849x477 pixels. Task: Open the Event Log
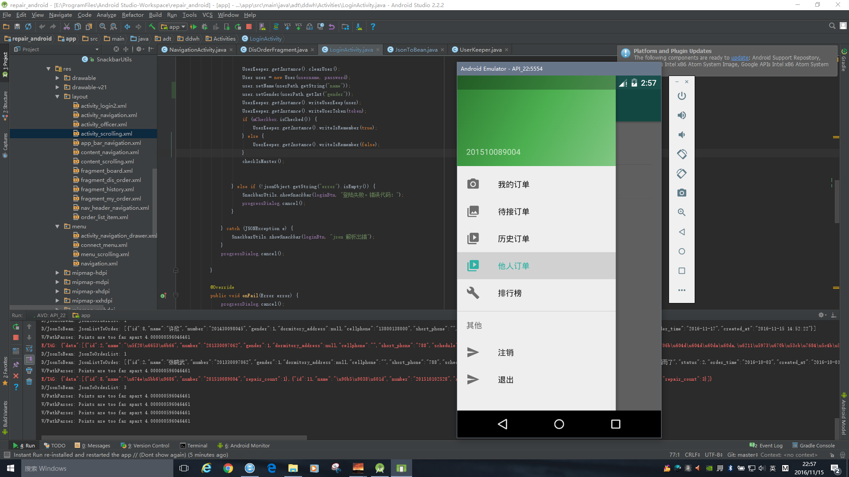766,446
